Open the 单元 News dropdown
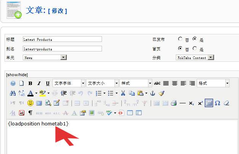 pyautogui.click(x=45, y=58)
